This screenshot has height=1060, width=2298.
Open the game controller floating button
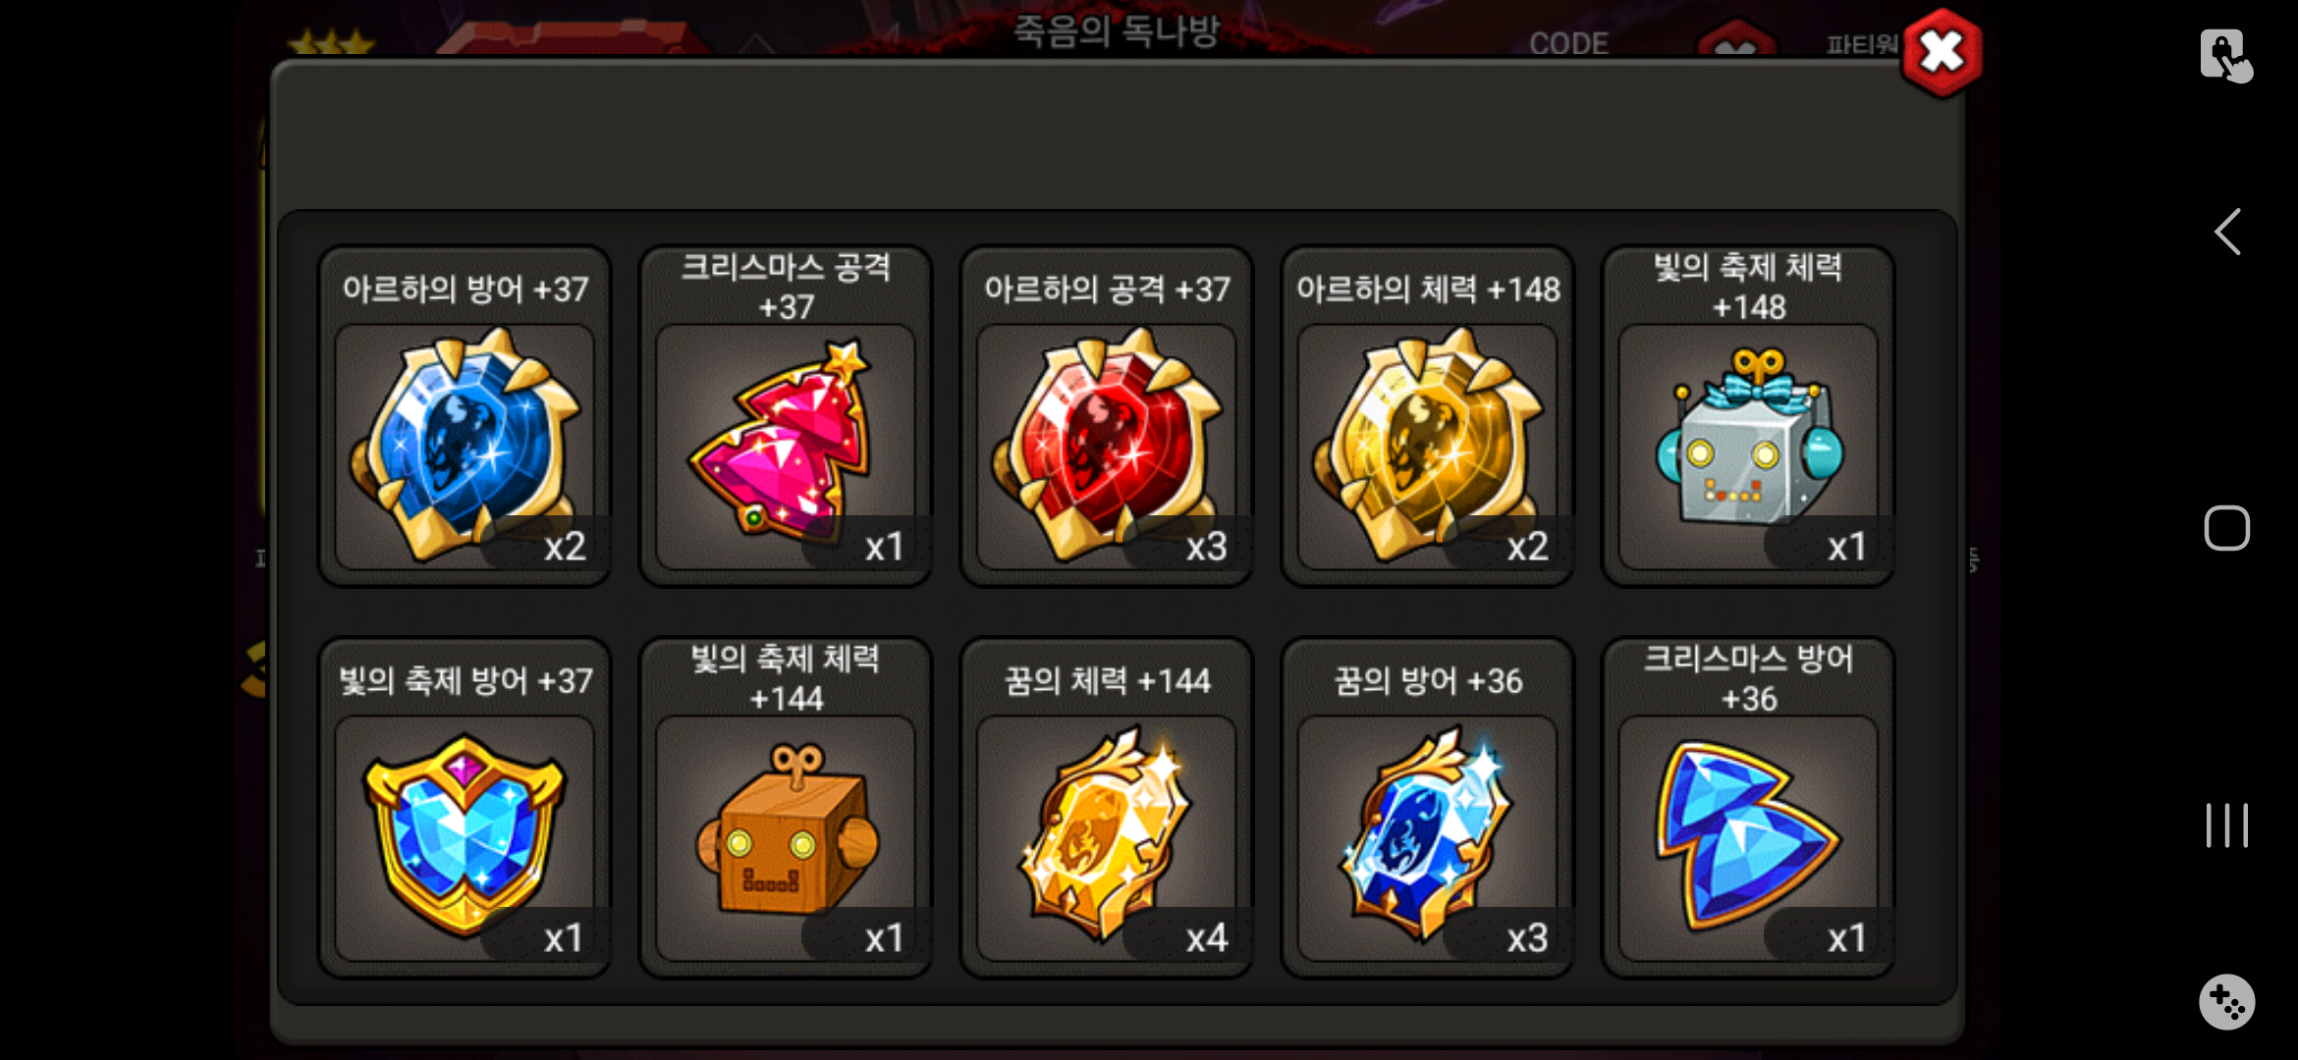click(2226, 1002)
